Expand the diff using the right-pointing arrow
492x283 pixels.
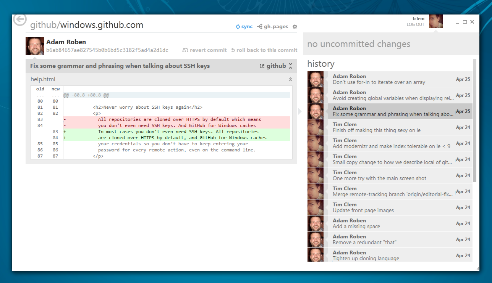click(299, 111)
